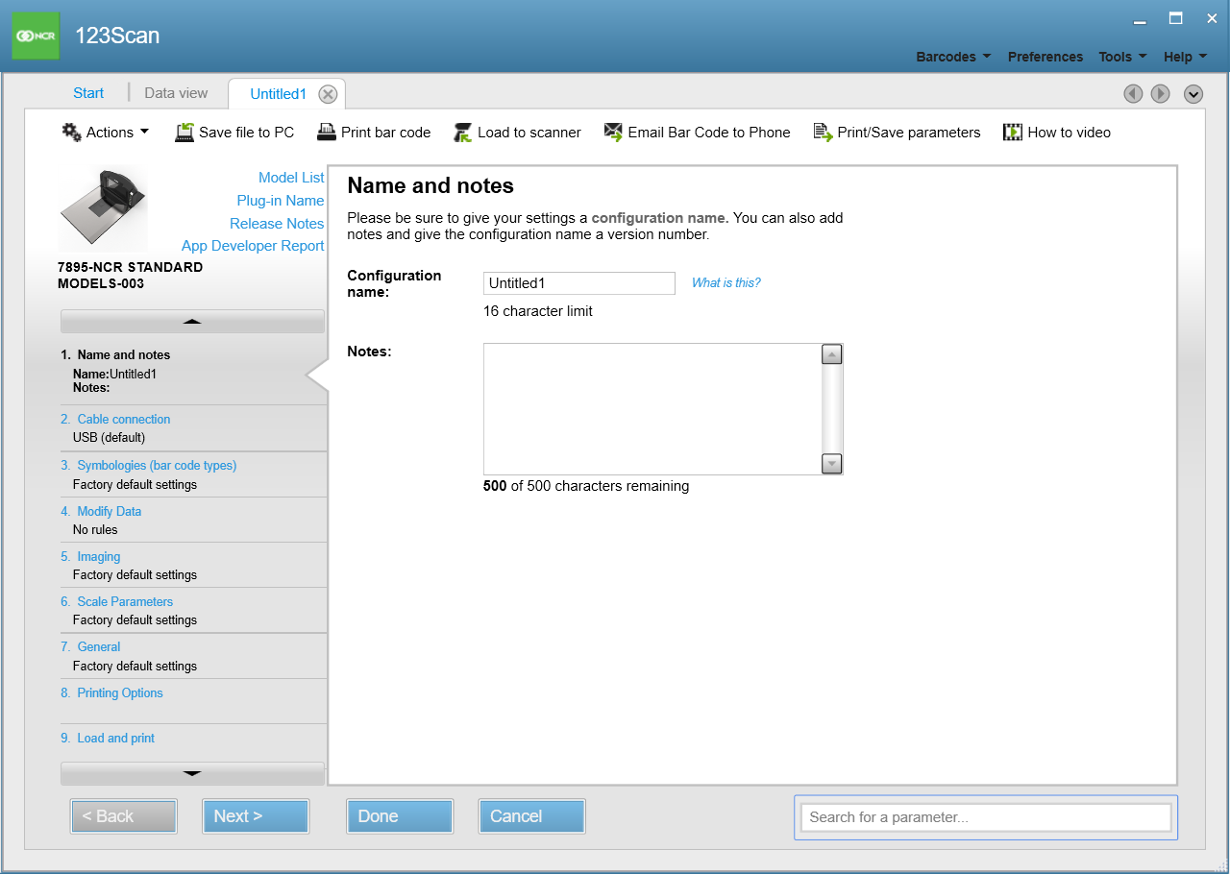Viewport: 1230px width, 874px height.
Task: Open the Help menu
Action: click(x=1185, y=57)
